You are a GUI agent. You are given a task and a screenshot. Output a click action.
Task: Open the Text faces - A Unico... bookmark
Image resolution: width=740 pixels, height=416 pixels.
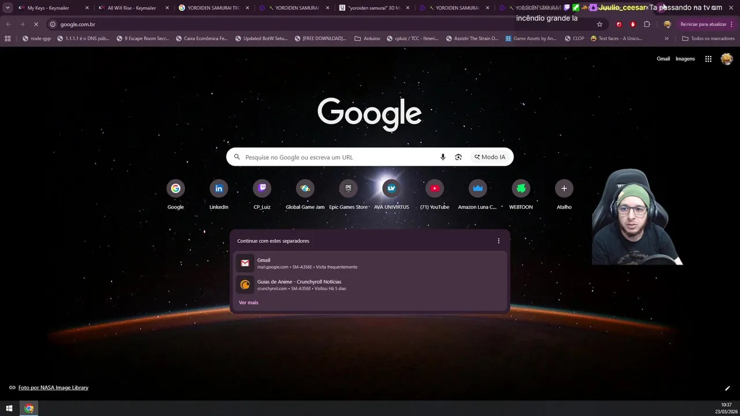click(x=616, y=39)
